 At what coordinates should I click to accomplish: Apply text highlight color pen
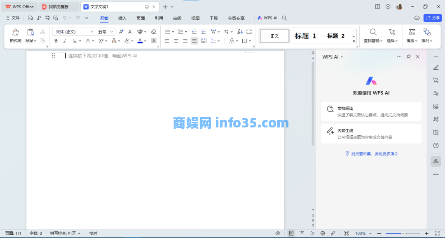(x=127, y=41)
